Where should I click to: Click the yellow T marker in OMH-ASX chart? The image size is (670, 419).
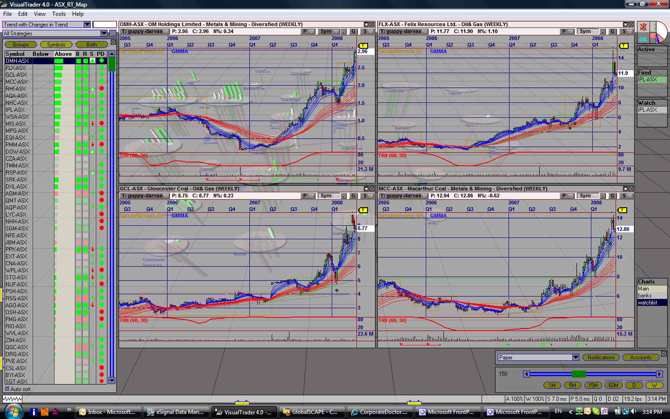coord(363,46)
